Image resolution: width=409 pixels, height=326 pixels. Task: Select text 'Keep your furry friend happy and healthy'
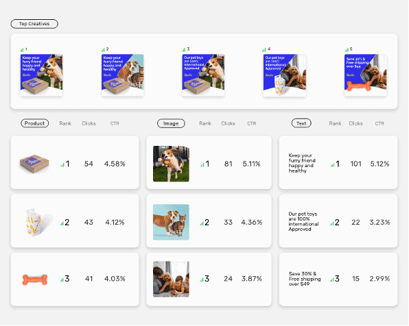[302, 163]
